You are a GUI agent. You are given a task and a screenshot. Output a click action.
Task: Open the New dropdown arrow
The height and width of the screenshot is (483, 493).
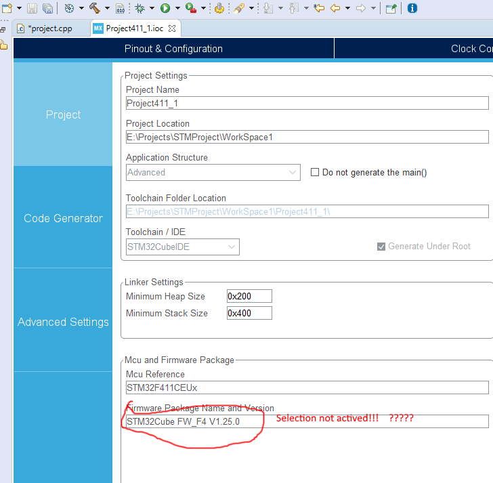click(x=19, y=8)
